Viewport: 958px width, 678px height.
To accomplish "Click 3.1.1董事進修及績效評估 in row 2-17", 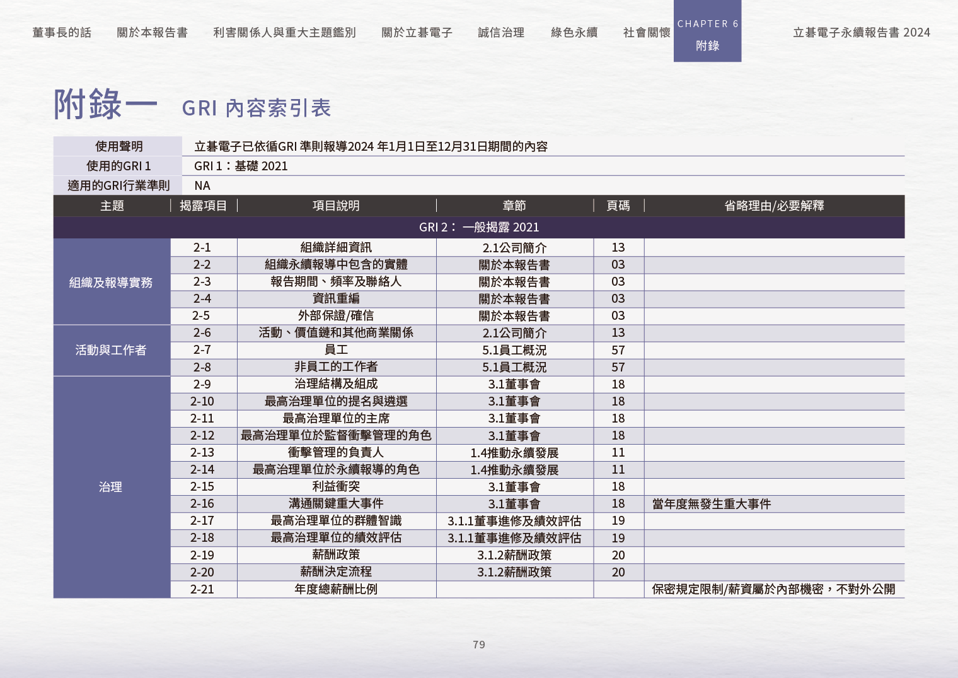I will [514, 521].
